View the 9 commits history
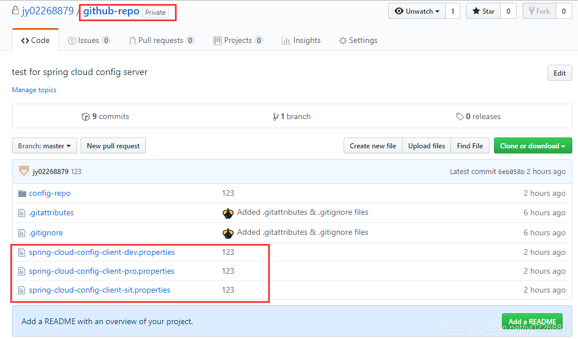 (x=105, y=116)
